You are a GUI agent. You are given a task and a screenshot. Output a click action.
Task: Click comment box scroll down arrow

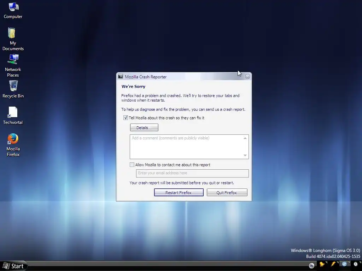point(245,156)
